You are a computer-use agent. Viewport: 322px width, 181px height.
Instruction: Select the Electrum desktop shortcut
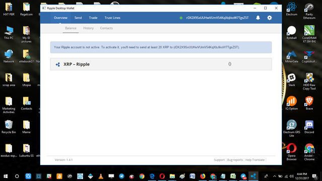tap(292, 9)
